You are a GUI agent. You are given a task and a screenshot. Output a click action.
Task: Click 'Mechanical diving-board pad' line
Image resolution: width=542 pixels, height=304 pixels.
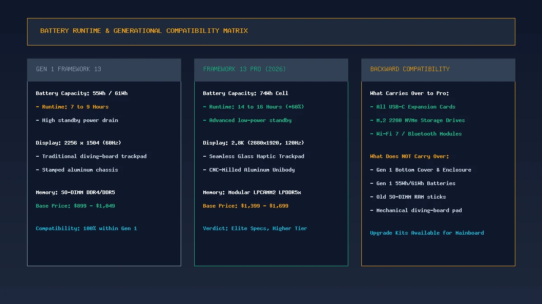coord(416,210)
